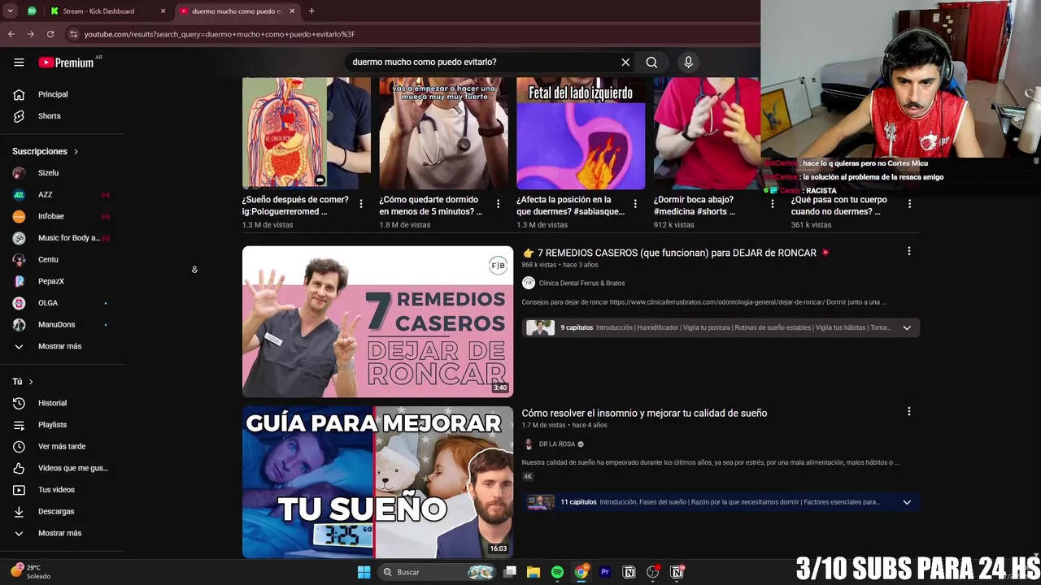This screenshot has width=1041, height=585.
Task: Open options for ¿Dormir boca abajo? short
Action: [773, 204]
